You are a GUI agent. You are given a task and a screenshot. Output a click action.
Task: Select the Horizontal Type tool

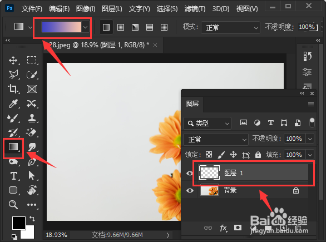coord(14,176)
